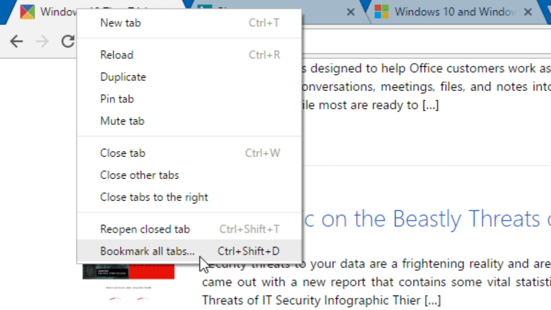This screenshot has width=551, height=310.
Task: Choose "Close other tabs"
Action: [139, 175]
